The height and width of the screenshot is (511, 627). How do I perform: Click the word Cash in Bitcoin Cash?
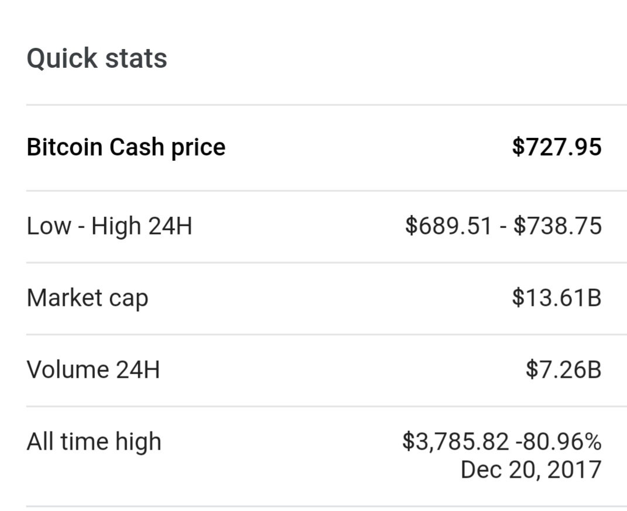point(136,147)
